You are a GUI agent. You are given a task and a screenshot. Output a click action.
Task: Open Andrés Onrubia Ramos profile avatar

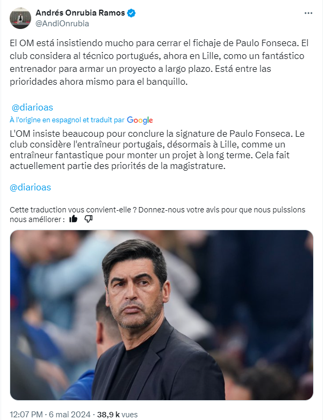click(20, 18)
